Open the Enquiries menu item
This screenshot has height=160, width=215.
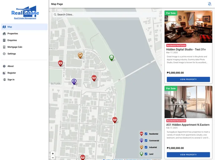point(24,40)
